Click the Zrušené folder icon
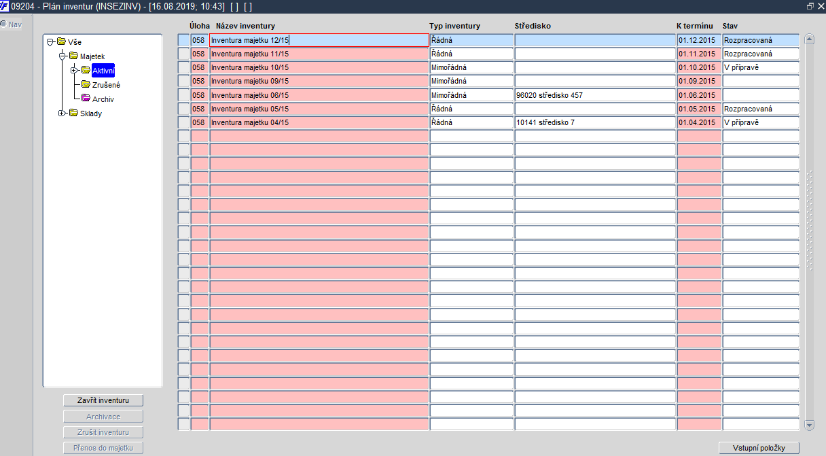The height and width of the screenshot is (456, 826). point(86,84)
